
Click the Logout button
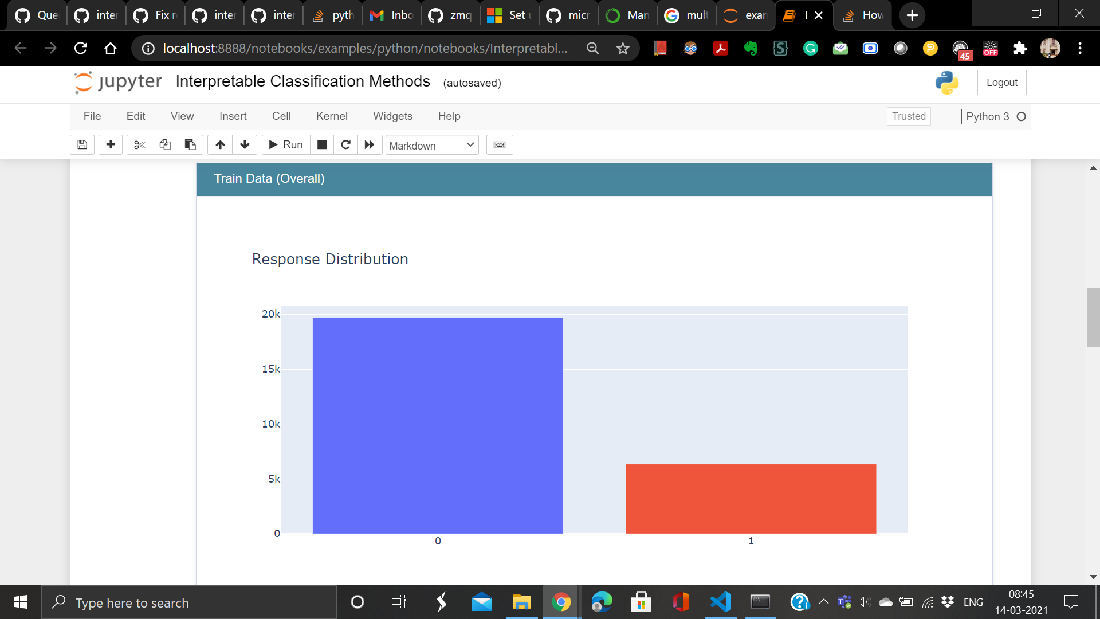click(1001, 83)
